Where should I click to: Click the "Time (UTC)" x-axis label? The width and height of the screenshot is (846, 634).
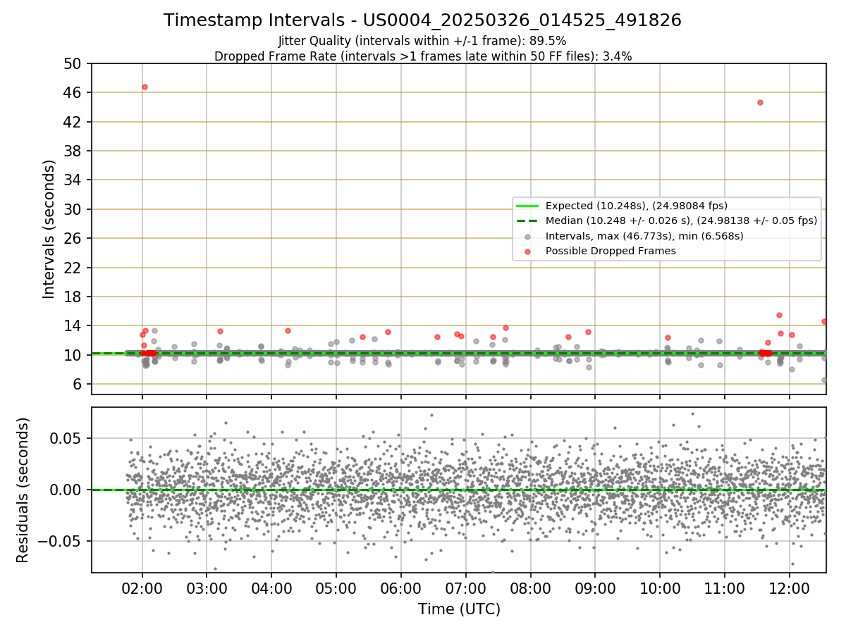click(459, 609)
